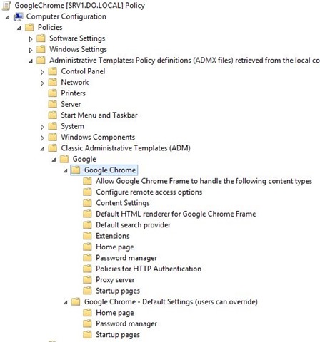Viewport: 320px width, 342px height.
Task: Click the Computer Configuration computer icon
Action: click(x=18, y=16)
